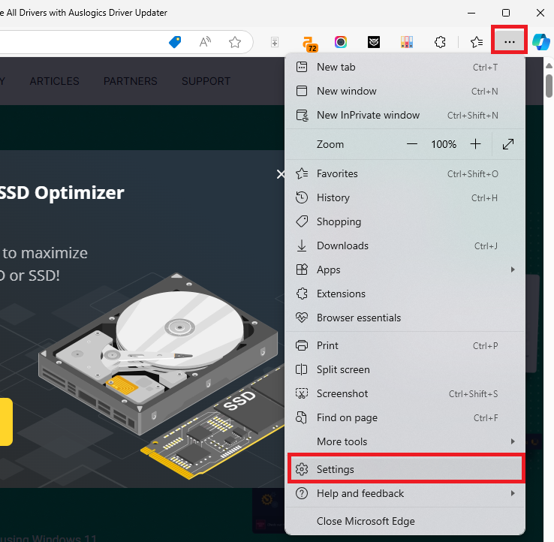554x542 pixels.
Task: Open Browser essentials menu item
Action: pyautogui.click(x=405, y=318)
